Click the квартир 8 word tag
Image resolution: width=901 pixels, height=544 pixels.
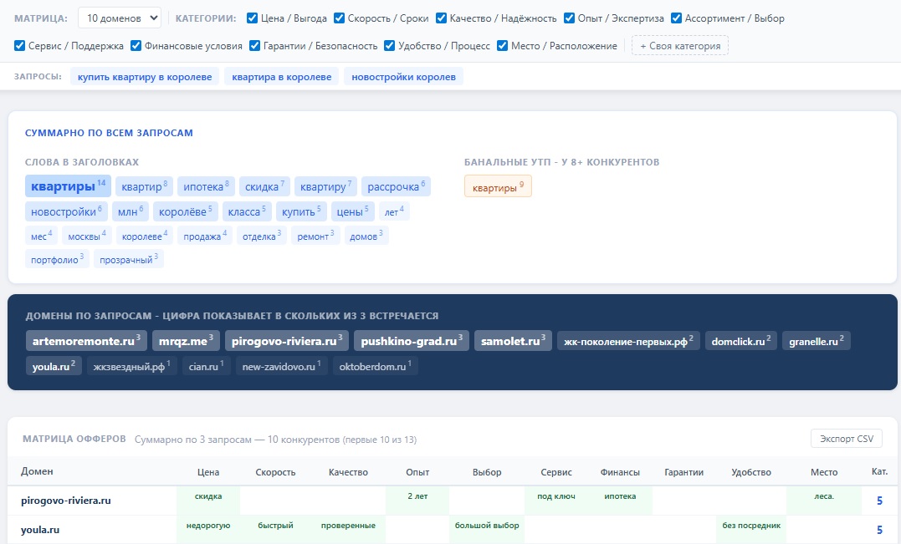click(x=144, y=186)
